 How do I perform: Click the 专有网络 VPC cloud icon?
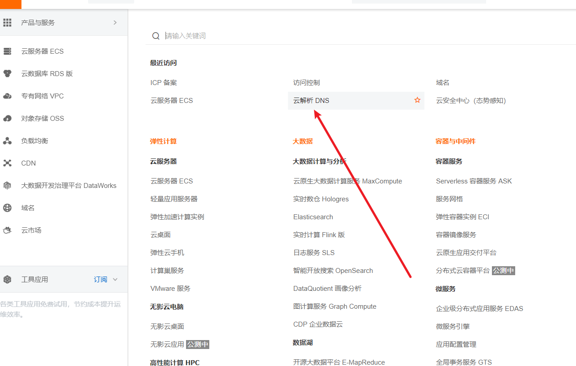[x=7, y=96]
